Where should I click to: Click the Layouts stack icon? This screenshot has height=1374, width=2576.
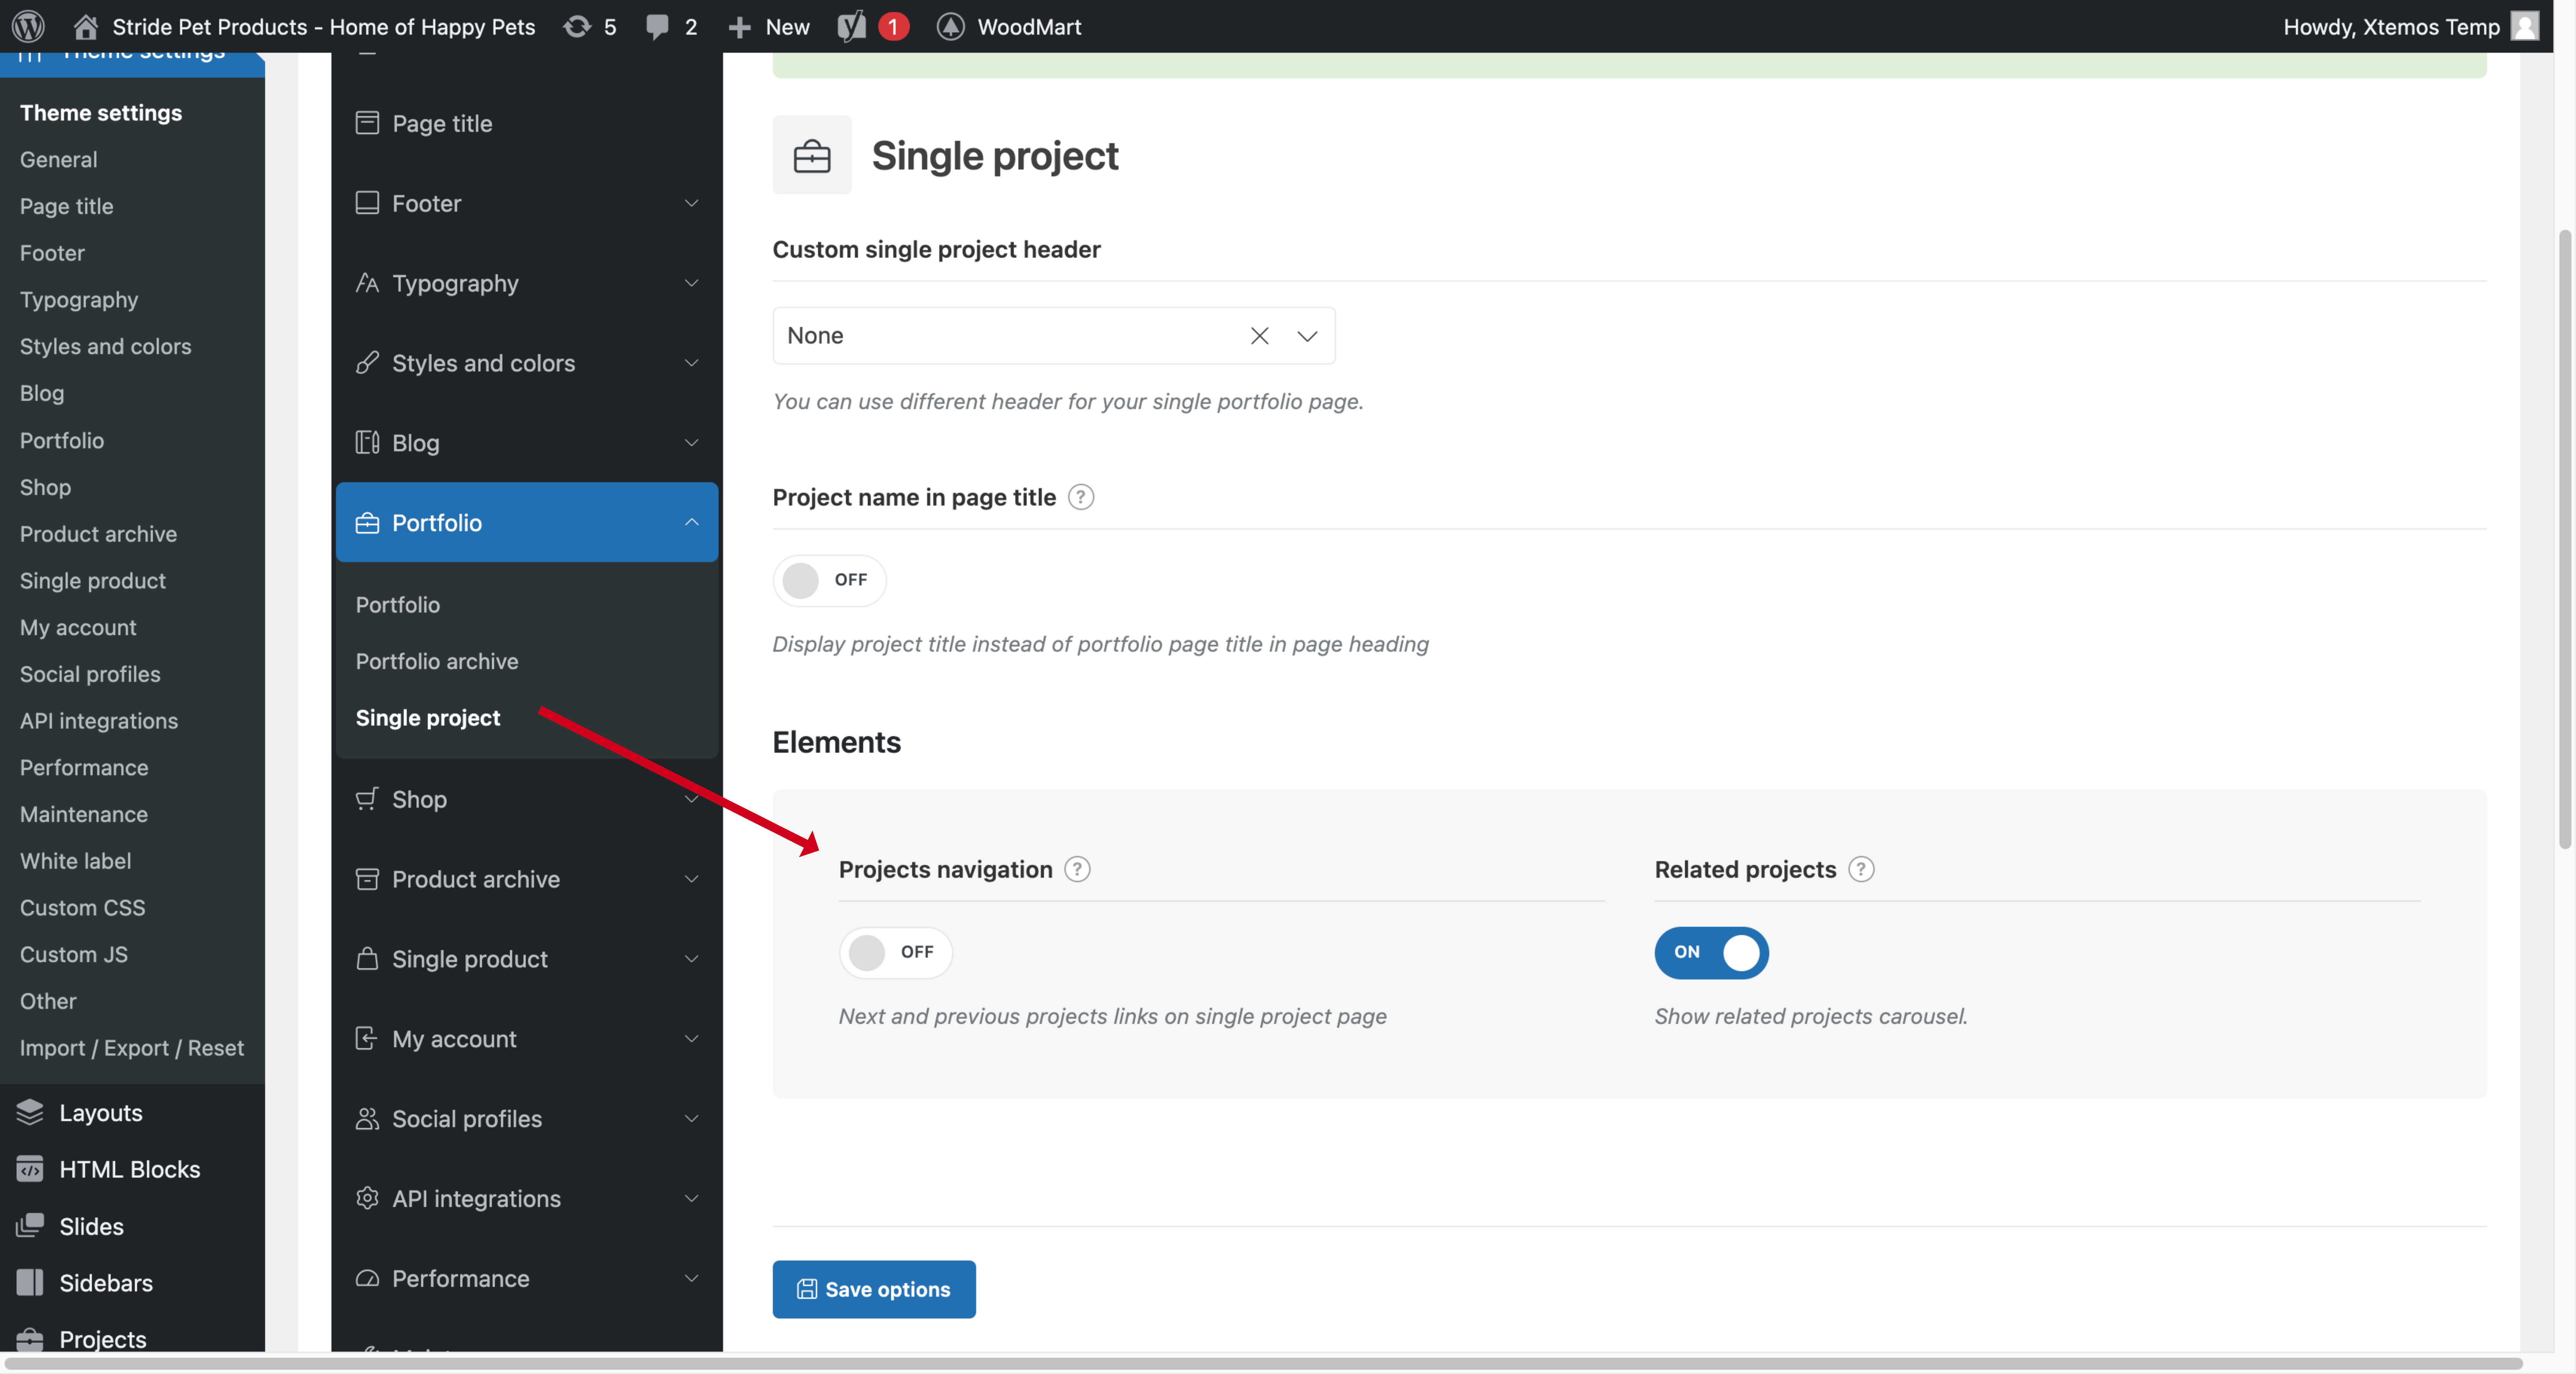30,1112
